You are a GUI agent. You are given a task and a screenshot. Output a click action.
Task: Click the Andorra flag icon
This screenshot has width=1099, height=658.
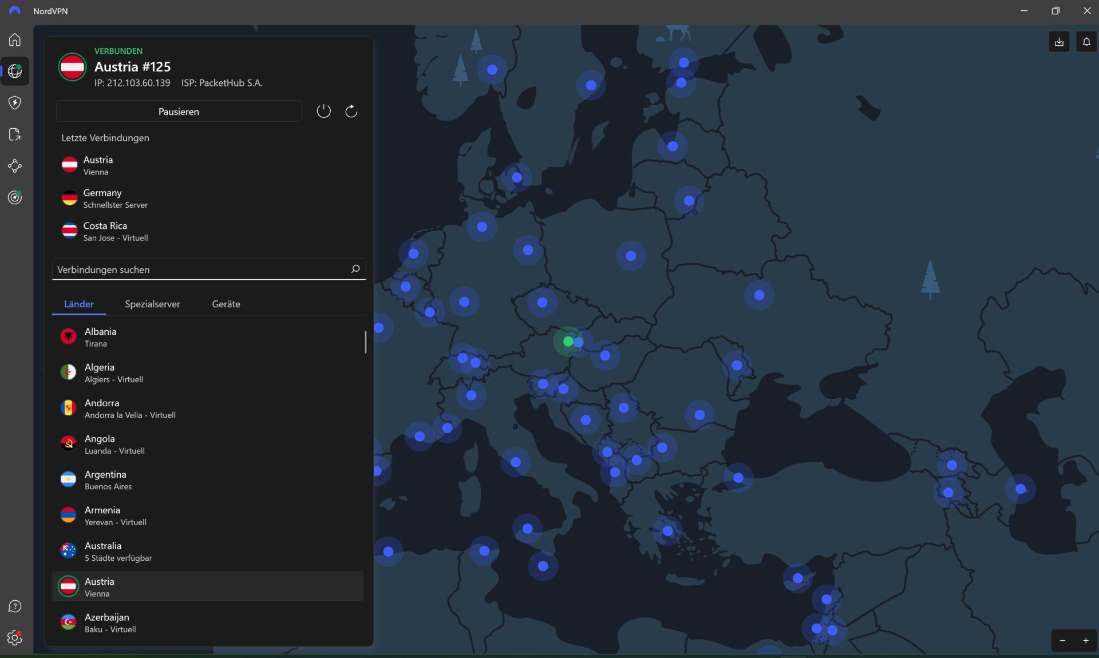click(68, 408)
